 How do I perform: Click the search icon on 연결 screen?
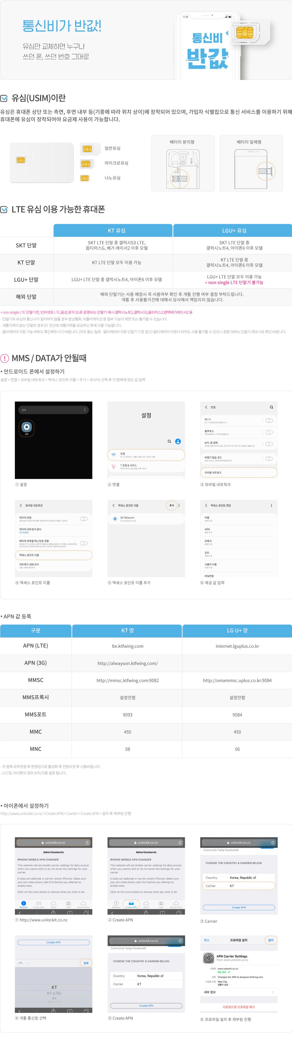point(272,407)
